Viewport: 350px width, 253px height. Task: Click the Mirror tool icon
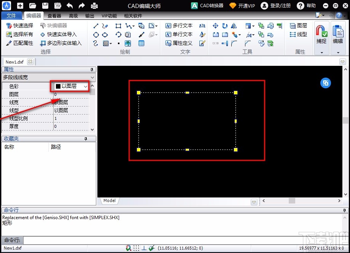[234, 26]
